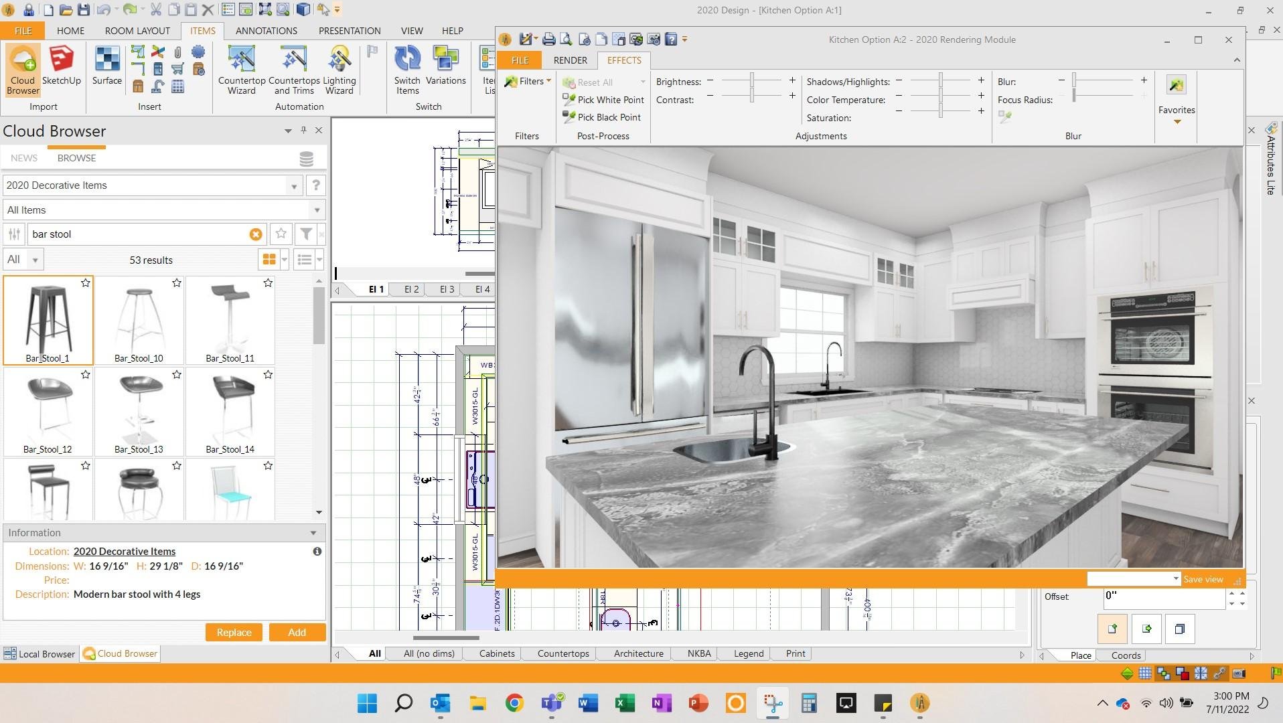Click the Replace button
Image resolution: width=1283 pixels, height=723 pixels.
pos(234,632)
